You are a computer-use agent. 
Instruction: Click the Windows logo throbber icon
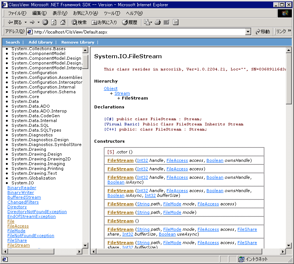point(285,13)
